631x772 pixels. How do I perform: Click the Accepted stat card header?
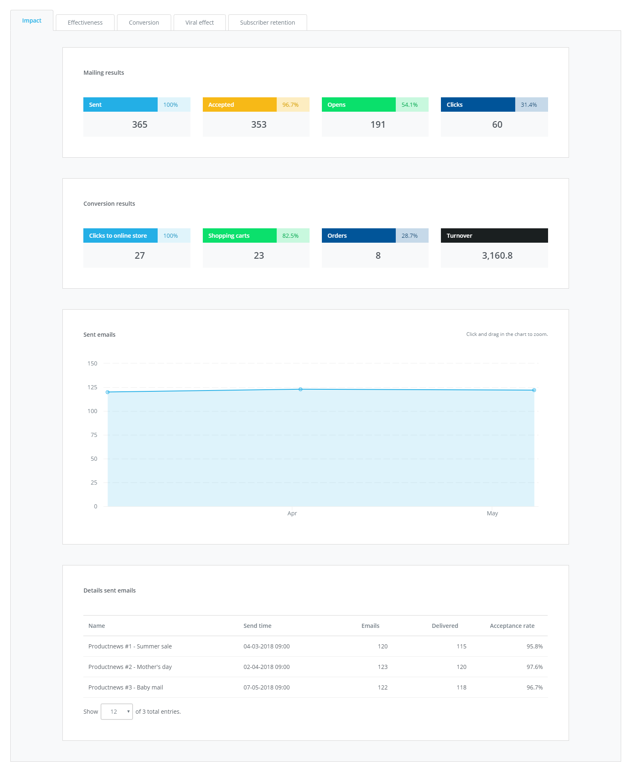[x=240, y=105]
